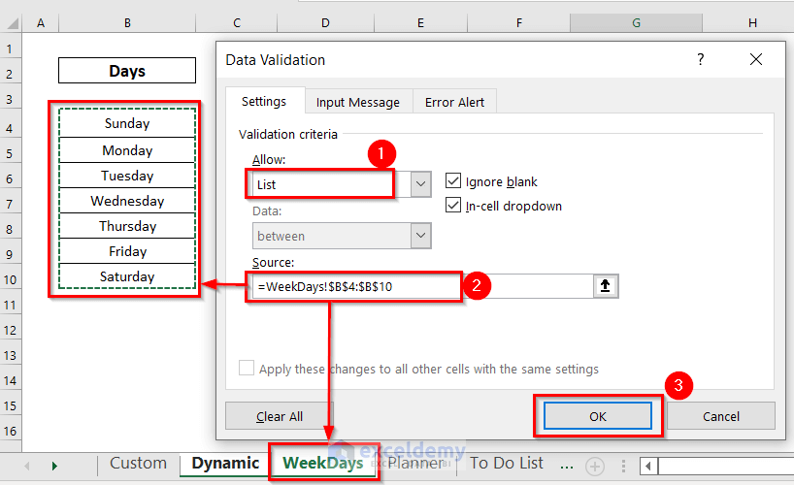This screenshot has height=485, width=794.
Task: Open the To Do List sheet tab
Action: pos(507,464)
